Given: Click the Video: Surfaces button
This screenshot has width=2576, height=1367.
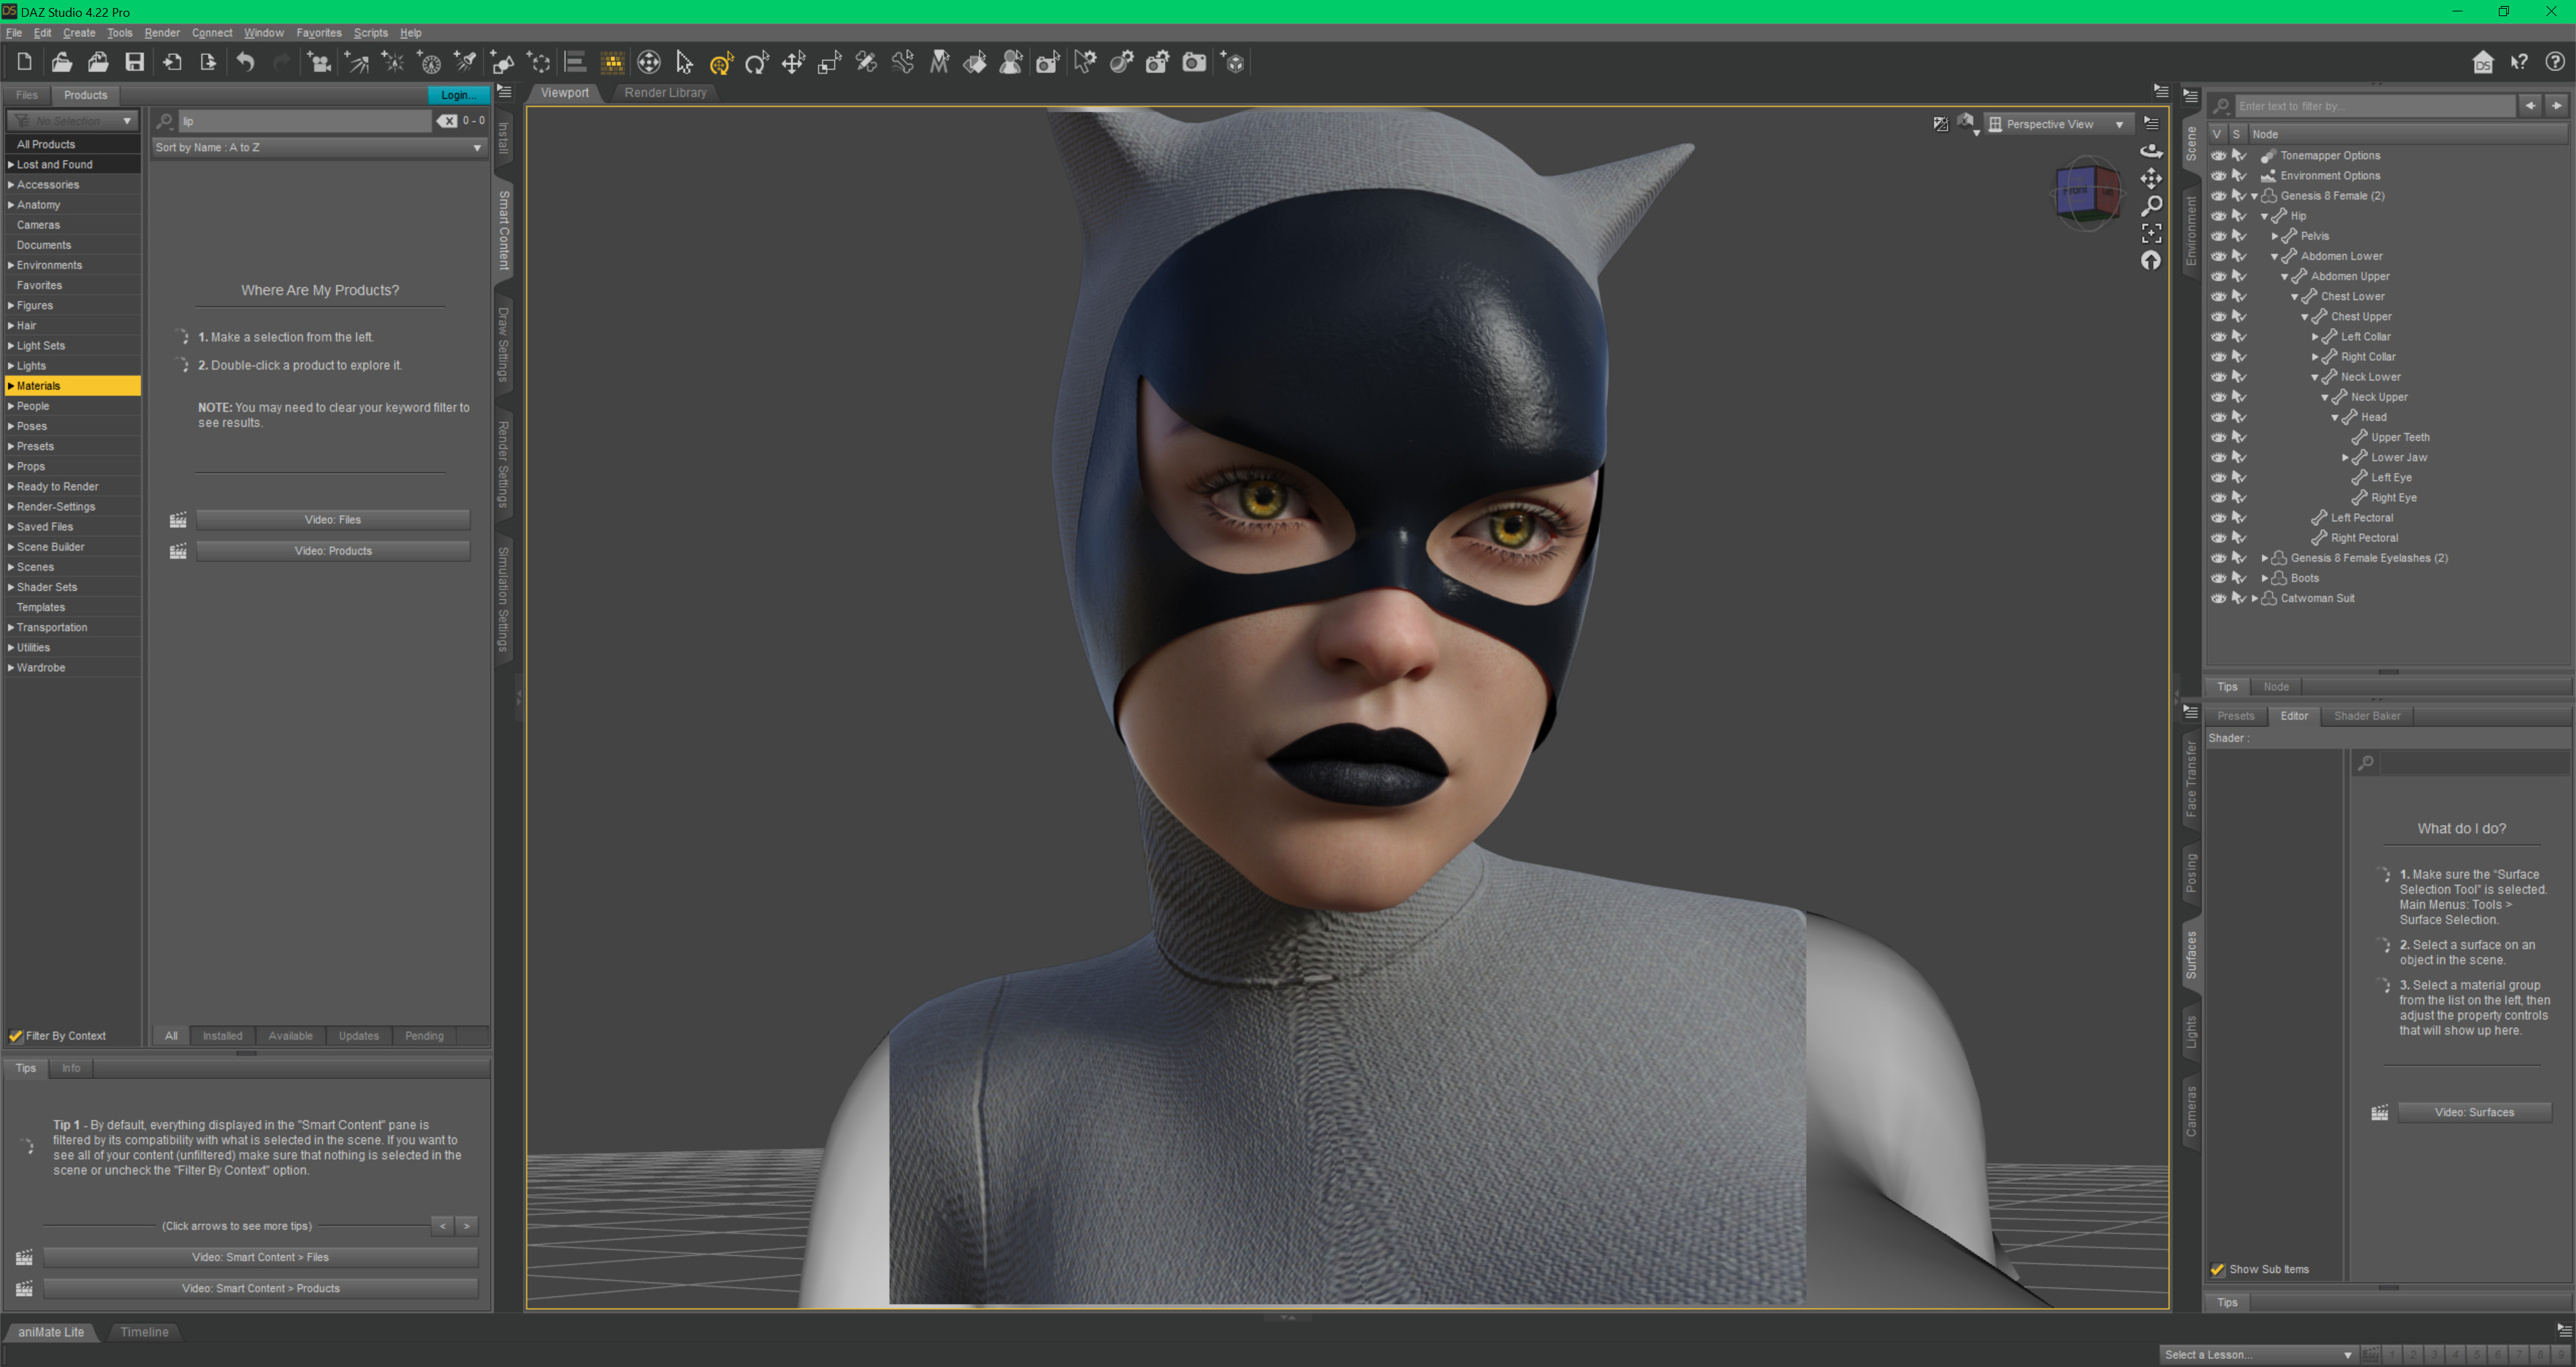Looking at the screenshot, I should point(2474,1112).
